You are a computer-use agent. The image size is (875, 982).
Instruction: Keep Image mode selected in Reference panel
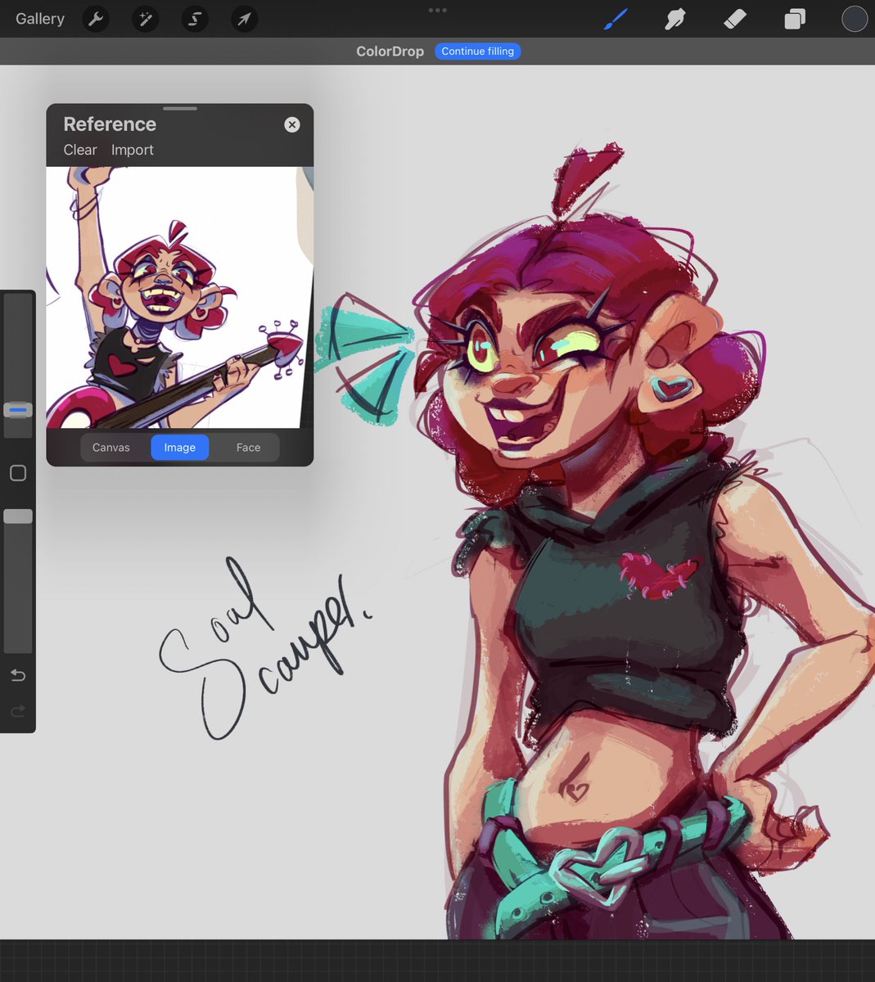179,447
